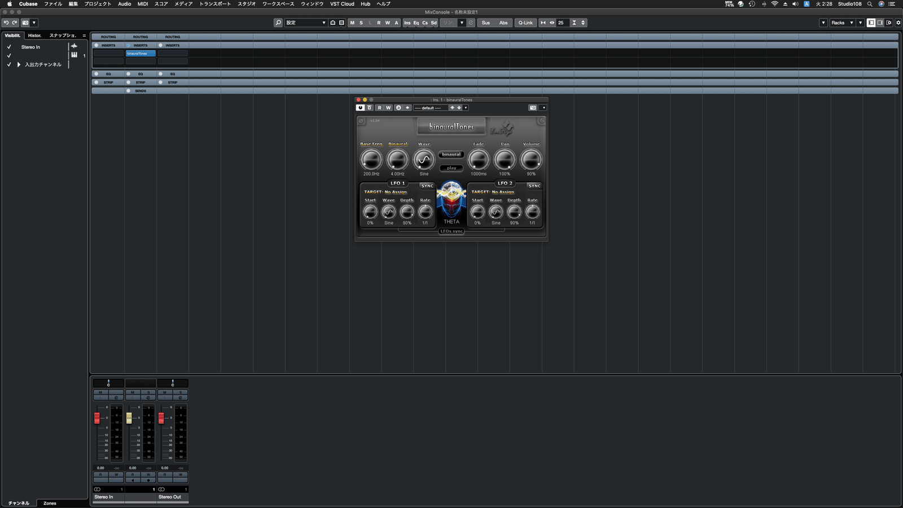The width and height of the screenshot is (903, 508).
Task: Click the volume speaker icon in menu bar
Action: point(795,4)
